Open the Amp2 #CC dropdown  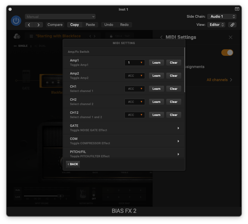(x=135, y=76)
